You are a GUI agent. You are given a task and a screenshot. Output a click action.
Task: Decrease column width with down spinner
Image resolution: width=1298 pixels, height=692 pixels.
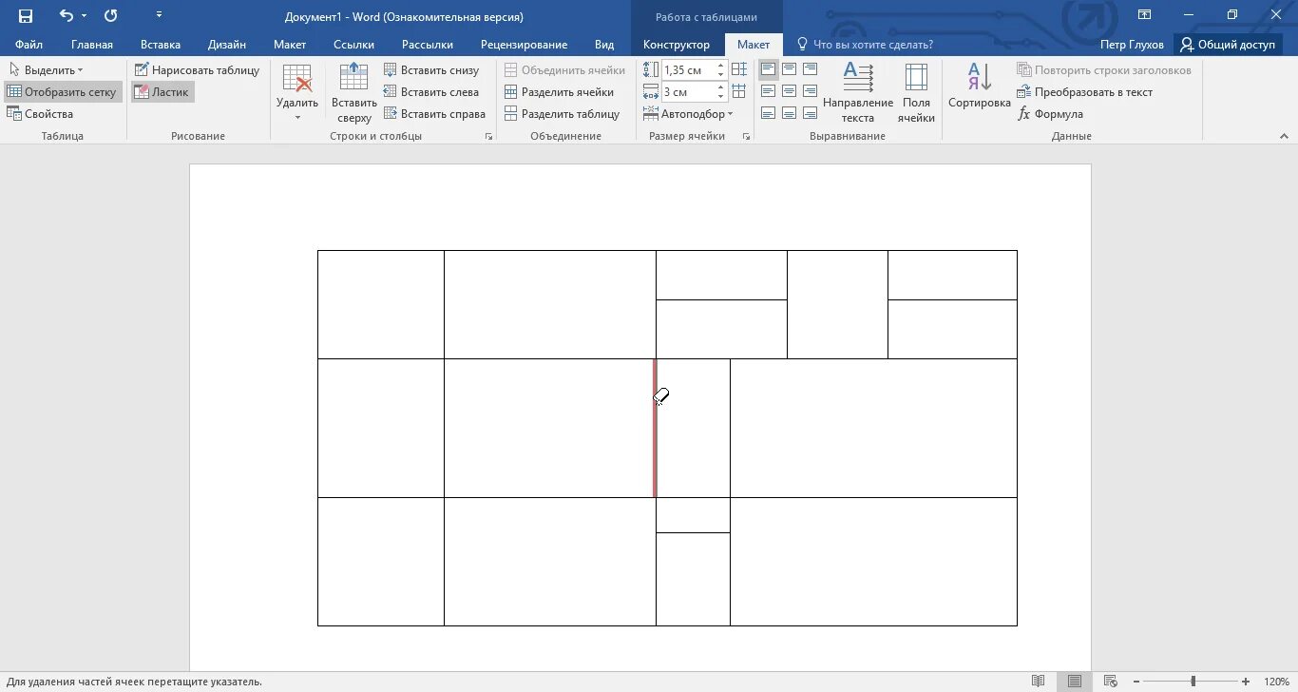pos(721,97)
